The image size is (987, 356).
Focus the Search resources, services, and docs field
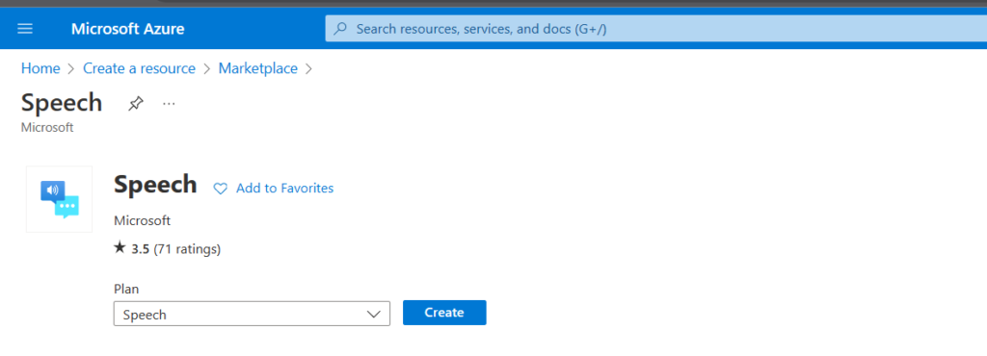(655, 29)
